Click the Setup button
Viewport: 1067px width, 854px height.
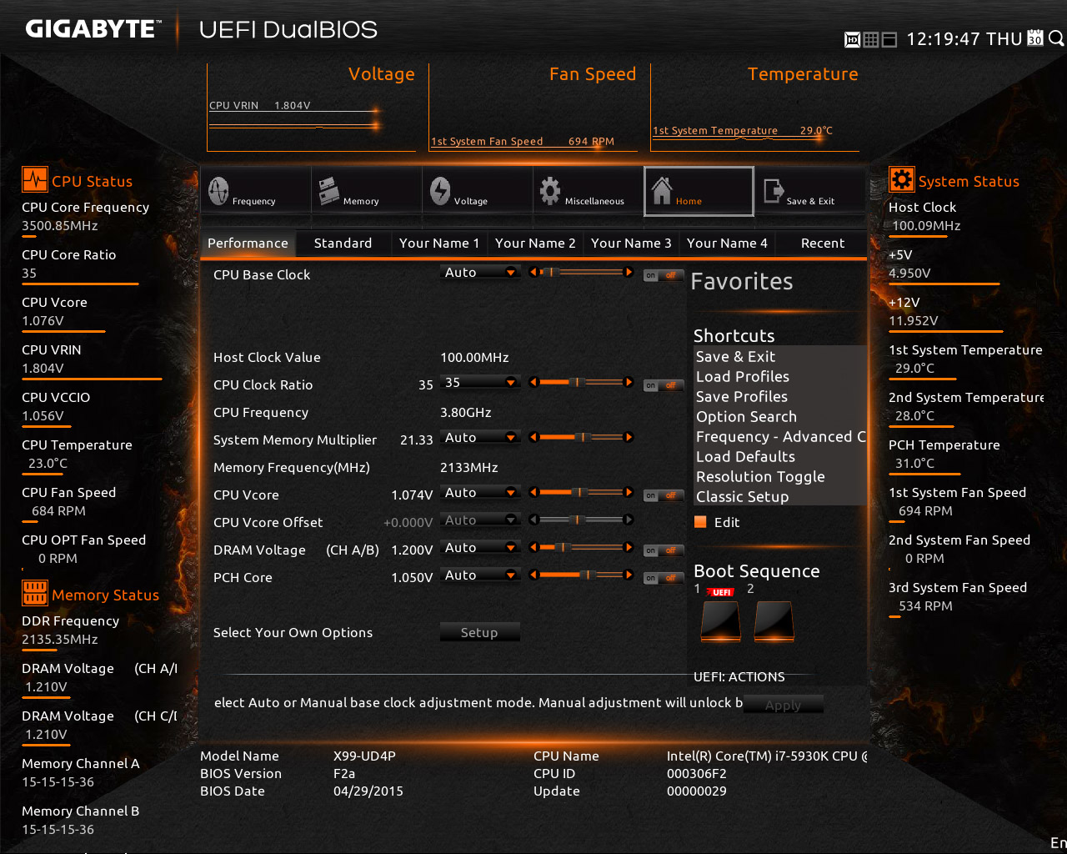479,632
